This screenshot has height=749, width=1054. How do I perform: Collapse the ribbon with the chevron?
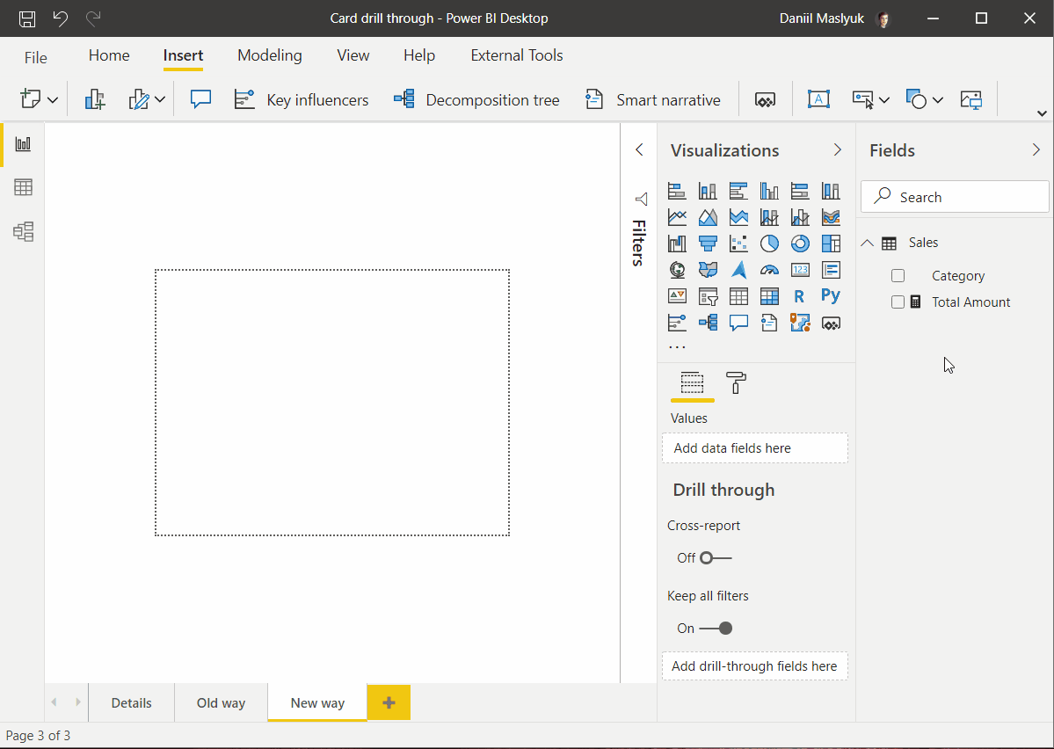[1042, 113]
